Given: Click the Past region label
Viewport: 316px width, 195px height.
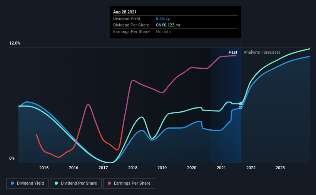Looking at the screenshot, I should coord(233,52).
